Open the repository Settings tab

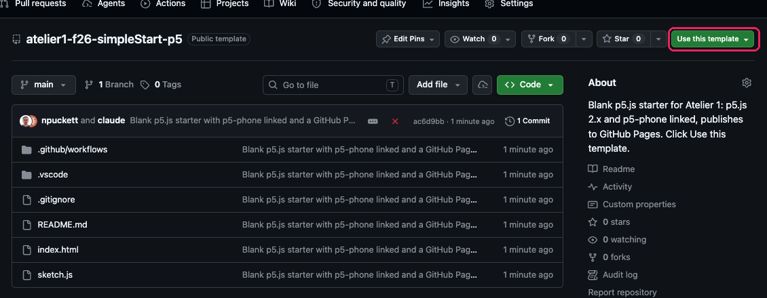[508, 4]
